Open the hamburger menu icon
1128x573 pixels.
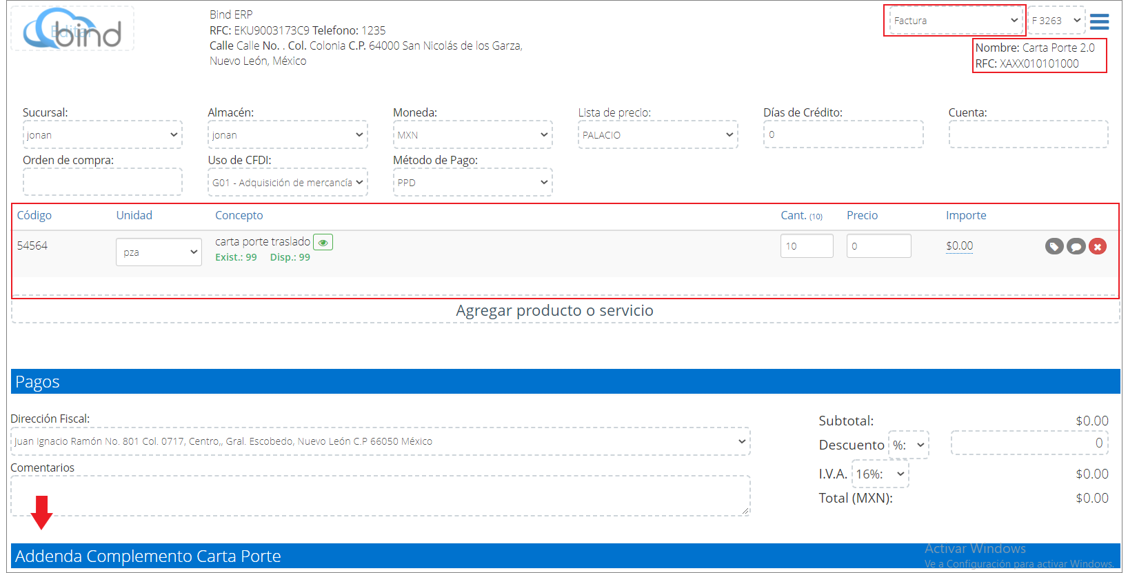pyautogui.click(x=1099, y=21)
